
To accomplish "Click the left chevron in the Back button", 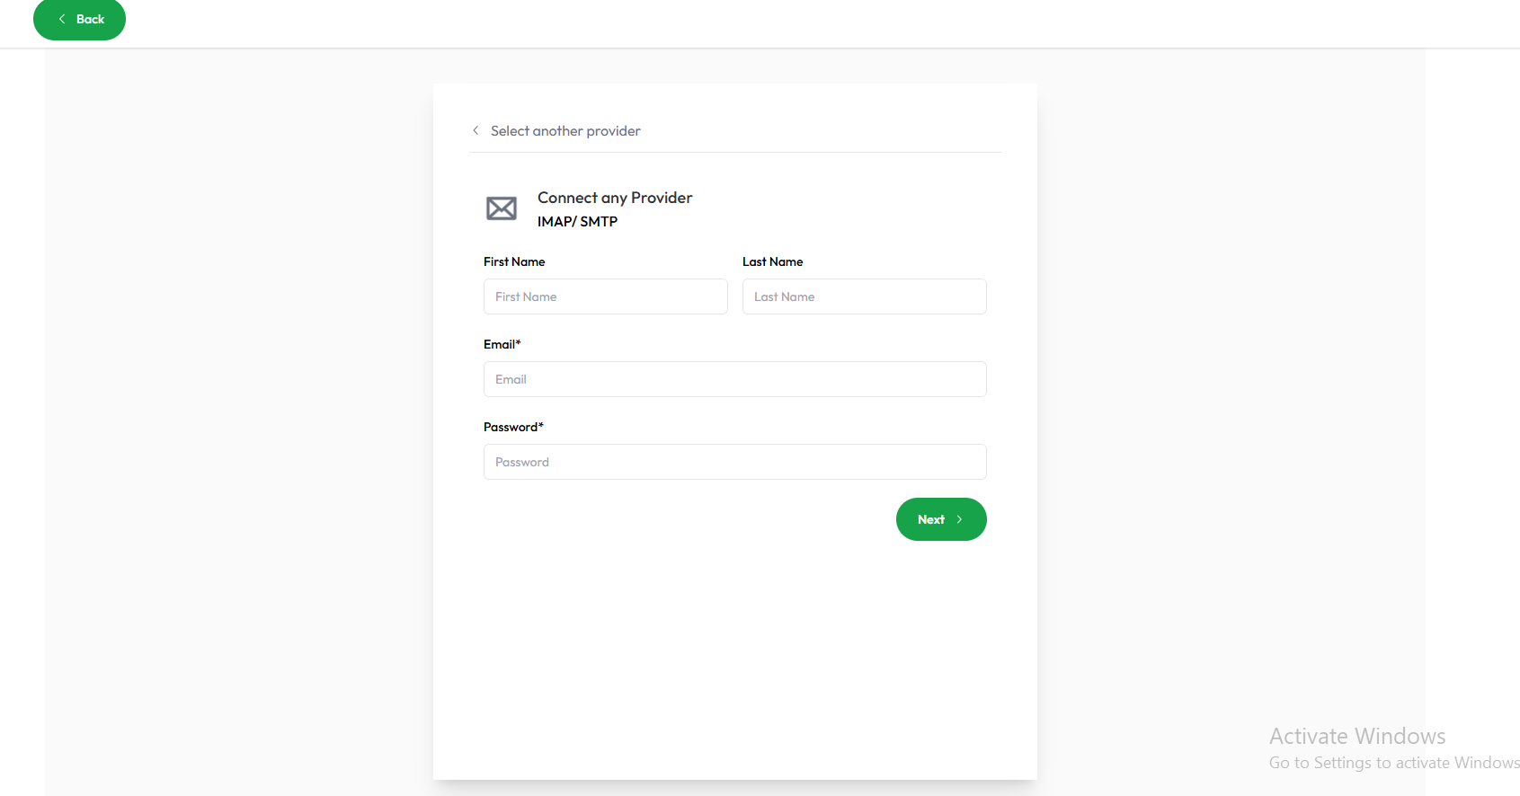I will tap(62, 19).
